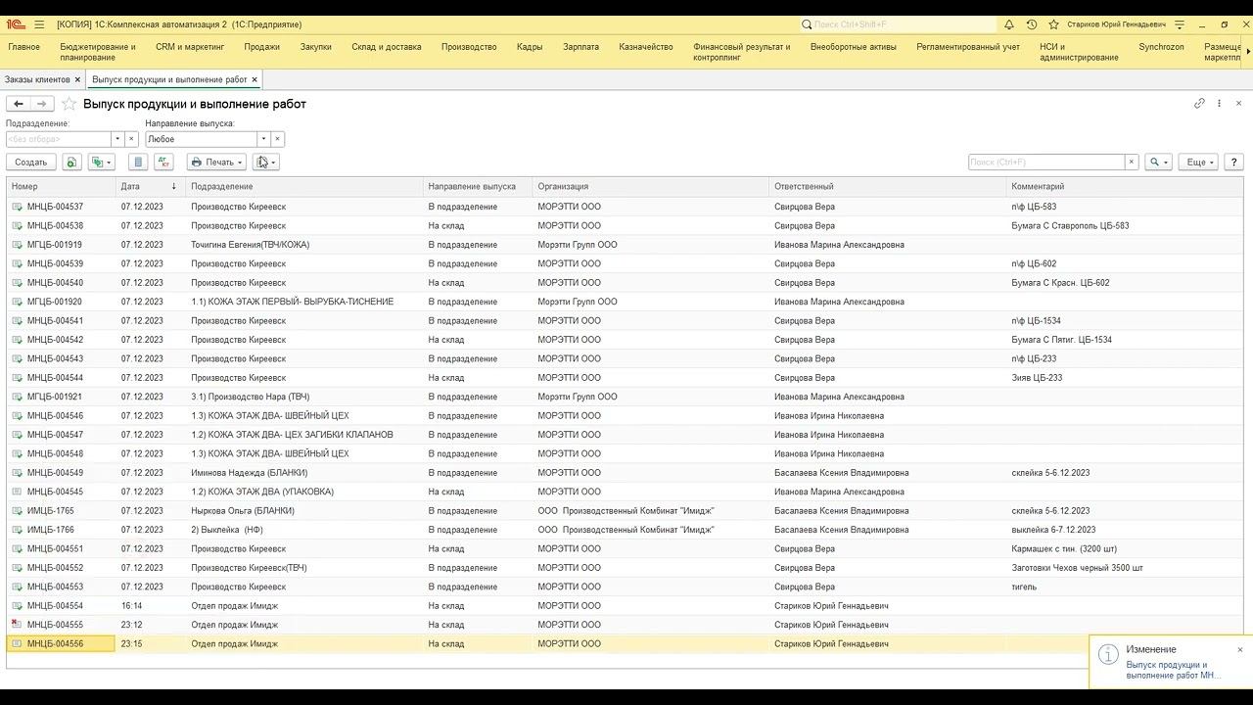Open favorites star in title bar
This screenshot has width=1253, height=705.
pos(1054,24)
